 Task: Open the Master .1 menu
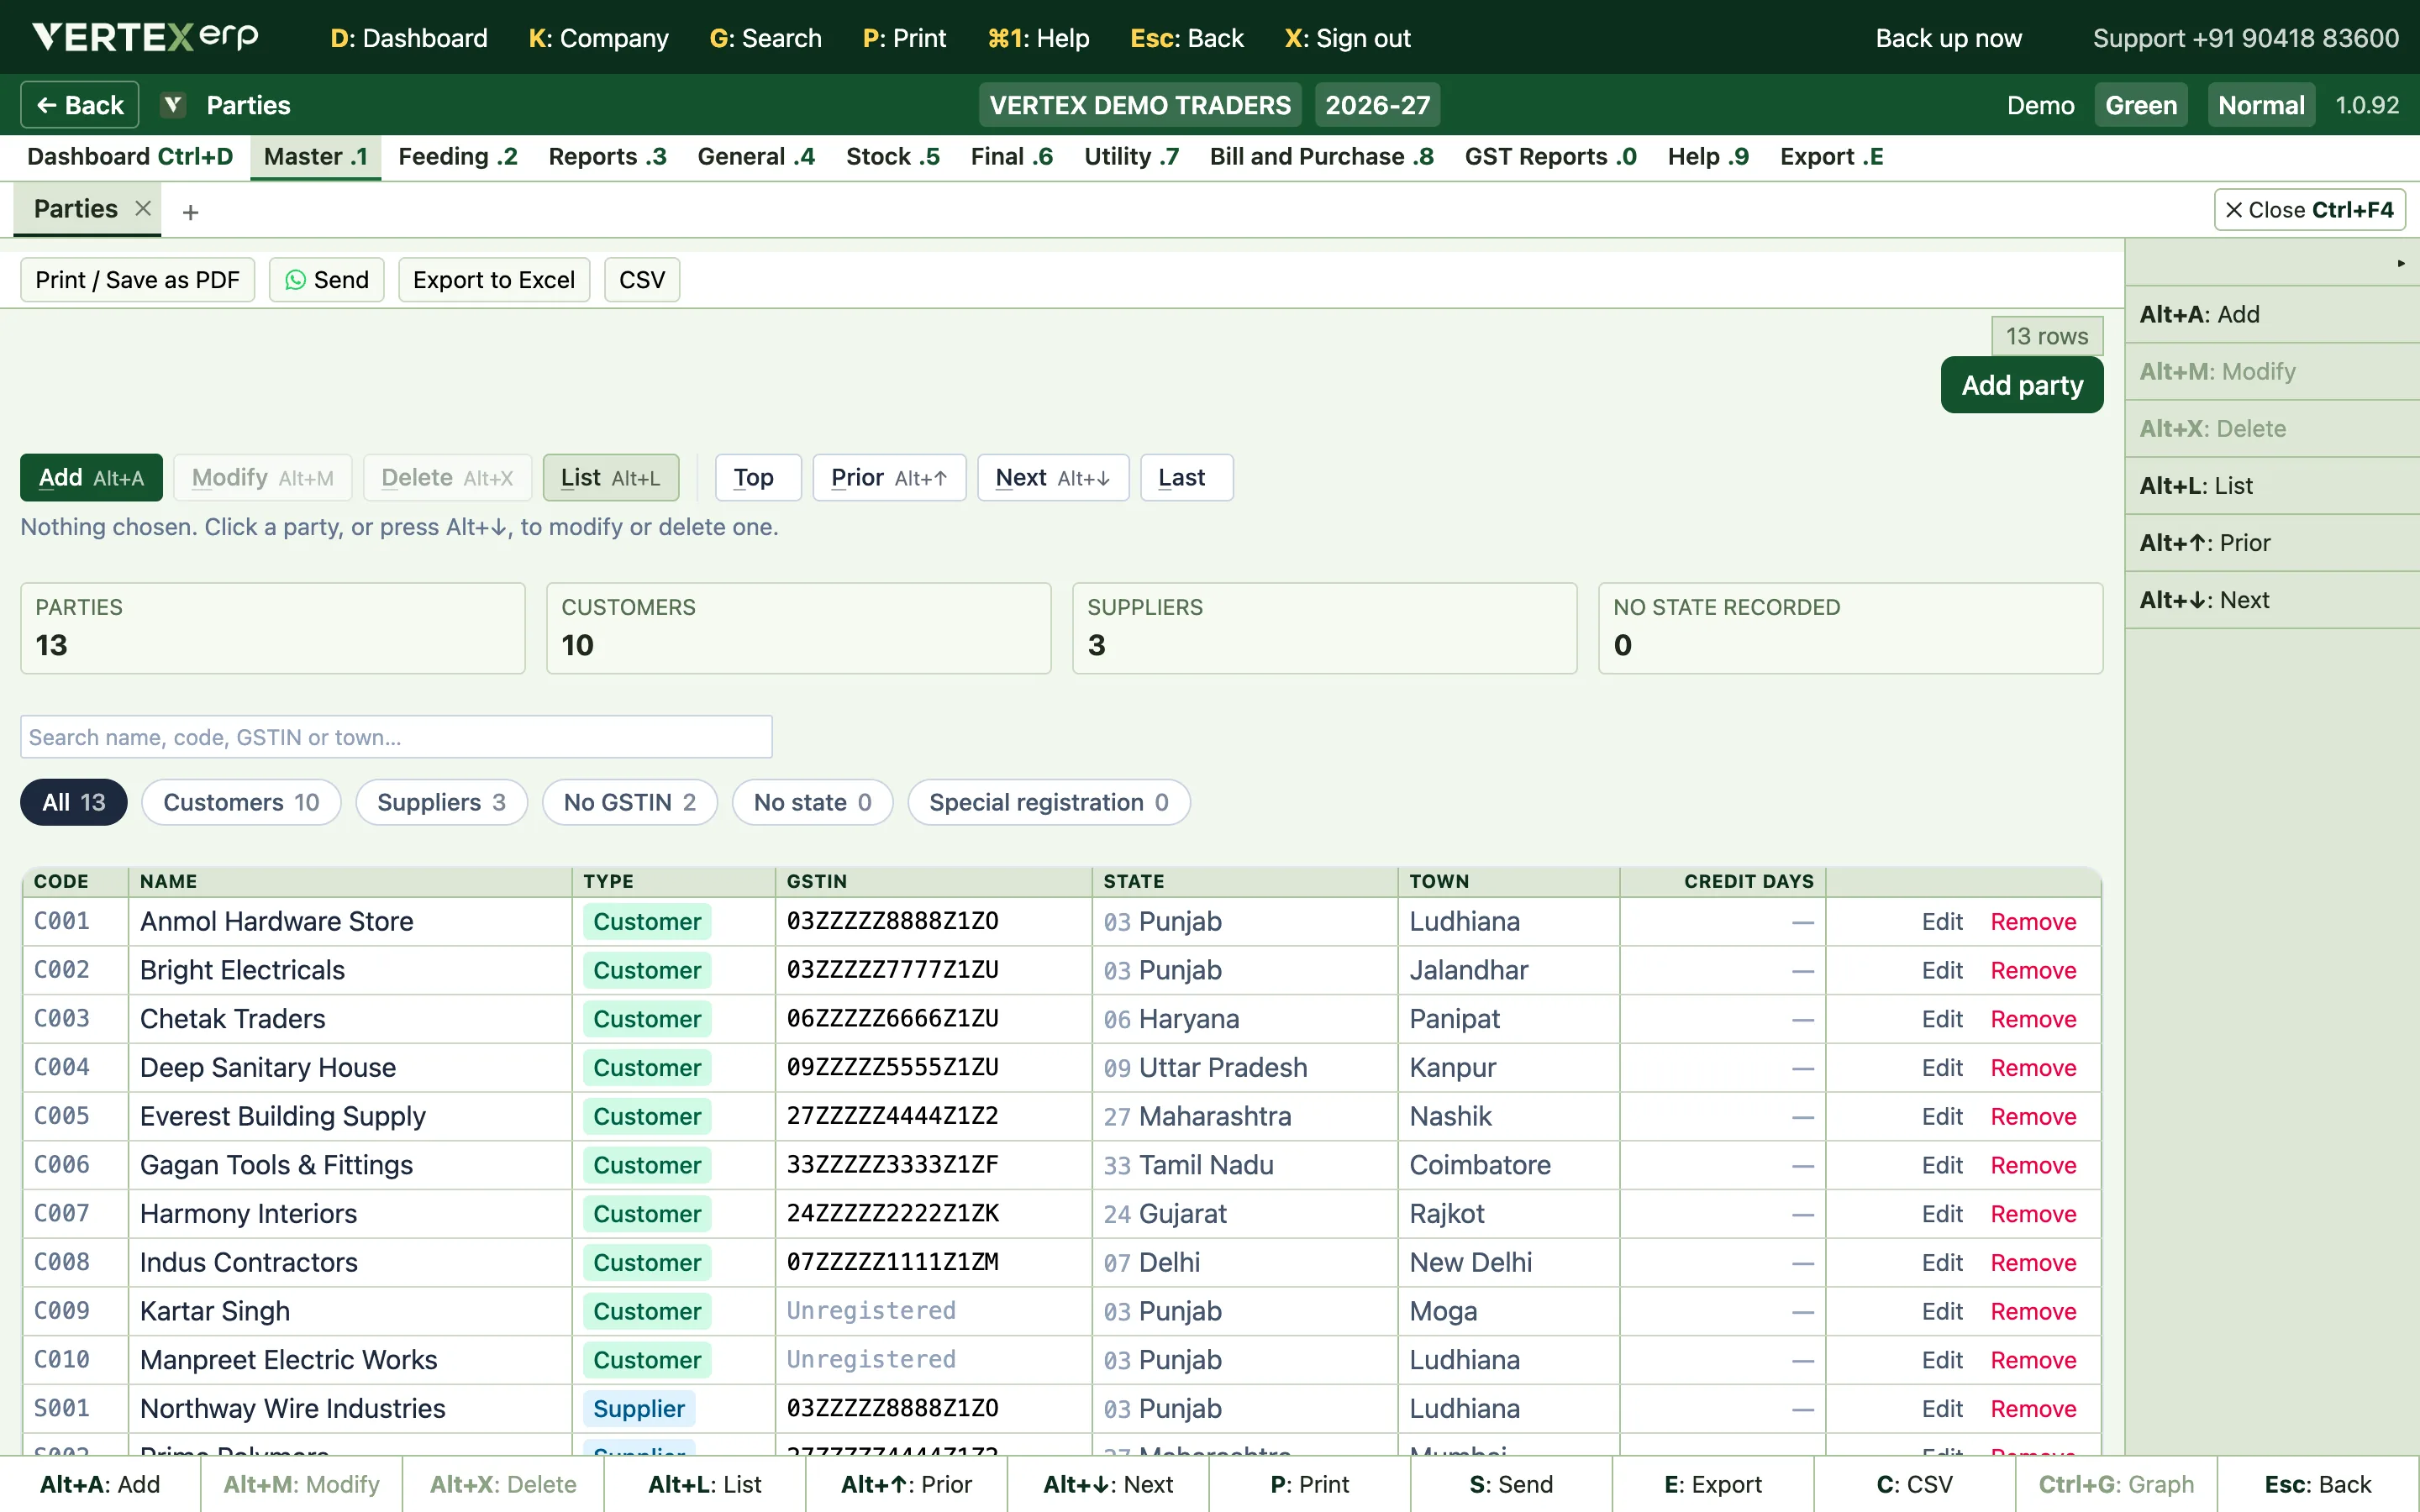pyautogui.click(x=315, y=157)
